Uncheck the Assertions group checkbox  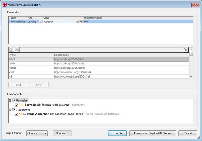click(x=14, y=110)
